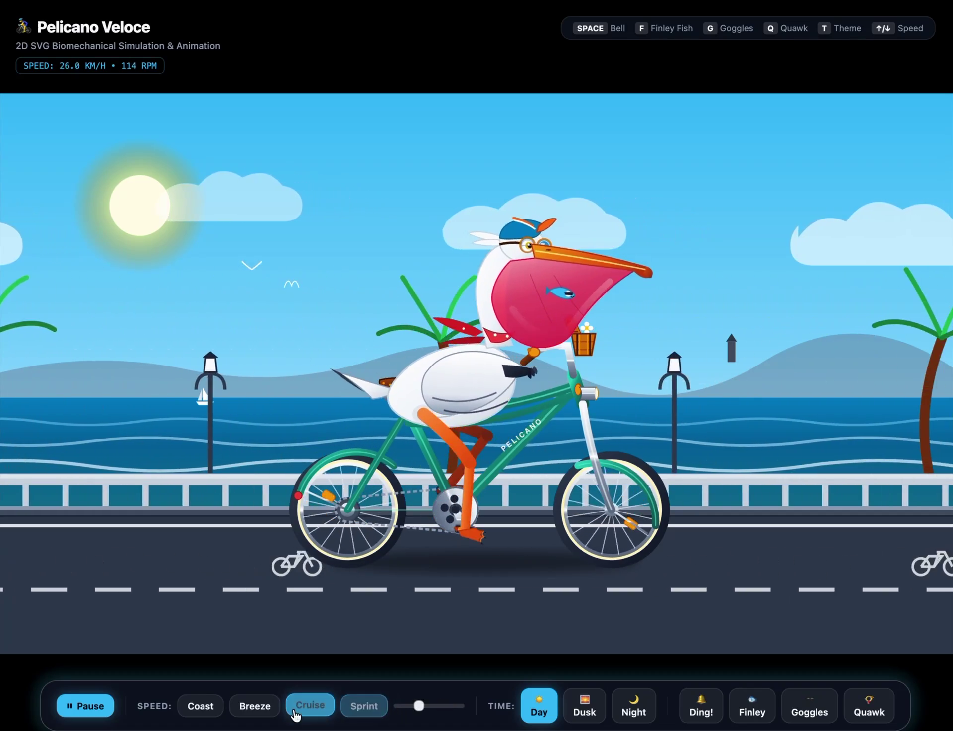The width and height of the screenshot is (953, 731).
Task: Click the speed slider handle
Action: (x=419, y=706)
